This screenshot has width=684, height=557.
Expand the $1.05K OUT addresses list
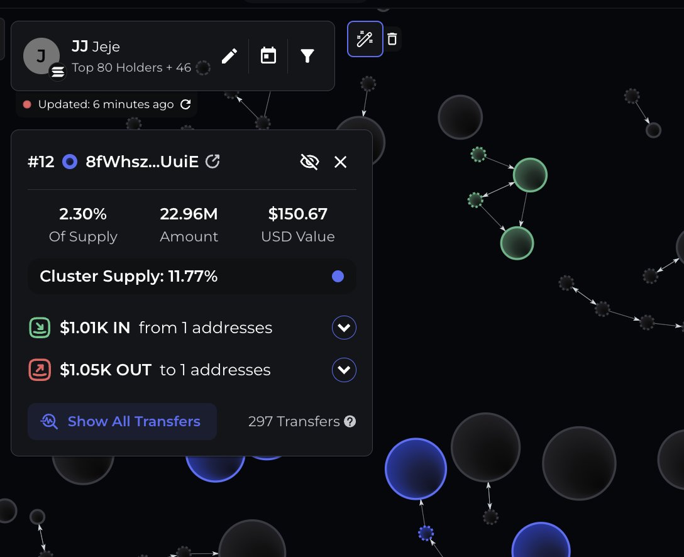pyautogui.click(x=344, y=370)
